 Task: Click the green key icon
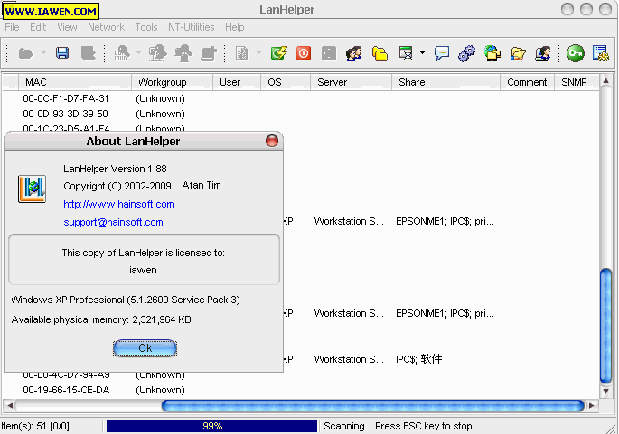(575, 53)
